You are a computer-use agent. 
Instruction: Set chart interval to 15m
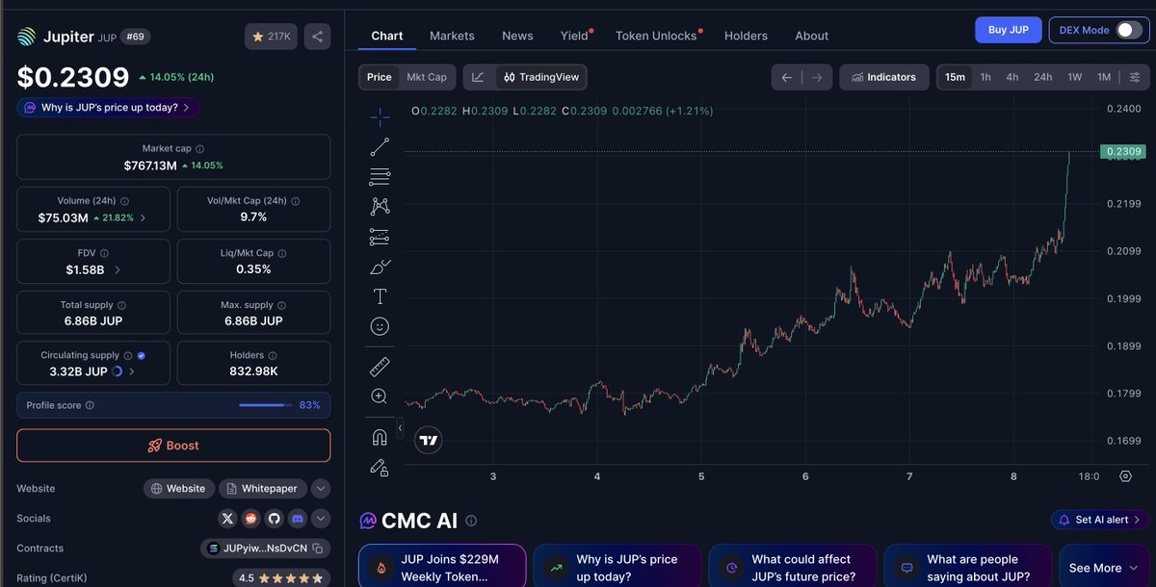pyautogui.click(x=955, y=77)
